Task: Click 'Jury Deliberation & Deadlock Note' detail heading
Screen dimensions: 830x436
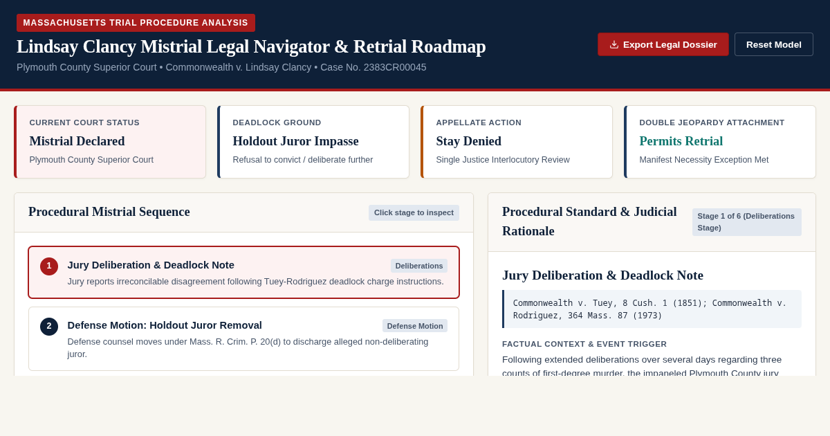Action: (x=602, y=275)
